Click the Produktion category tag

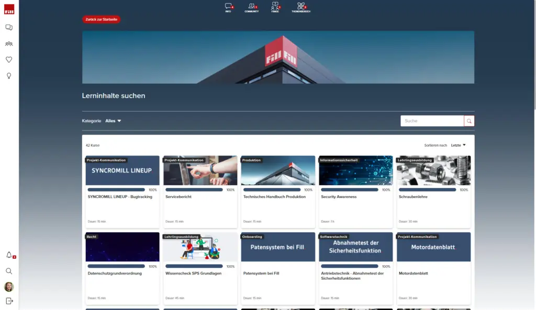click(251, 160)
